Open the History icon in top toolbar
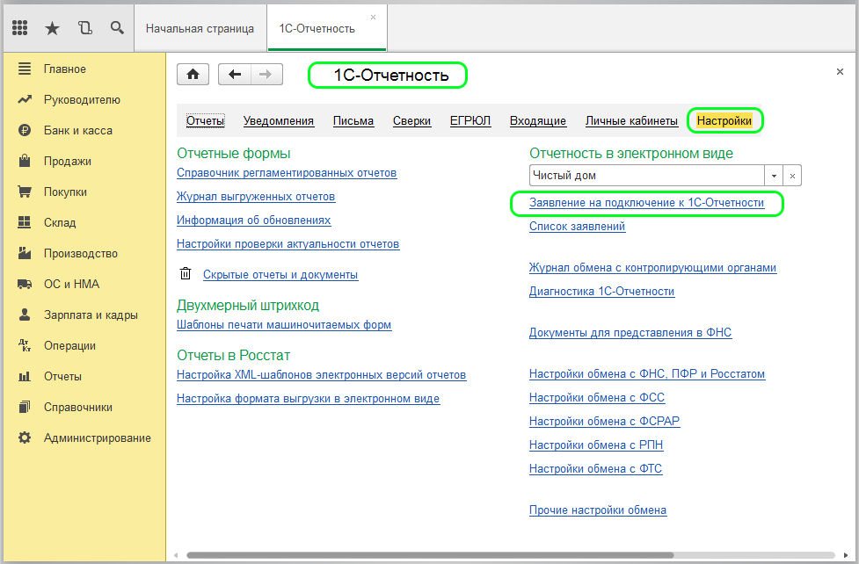This screenshot has height=564, width=859. (85, 28)
